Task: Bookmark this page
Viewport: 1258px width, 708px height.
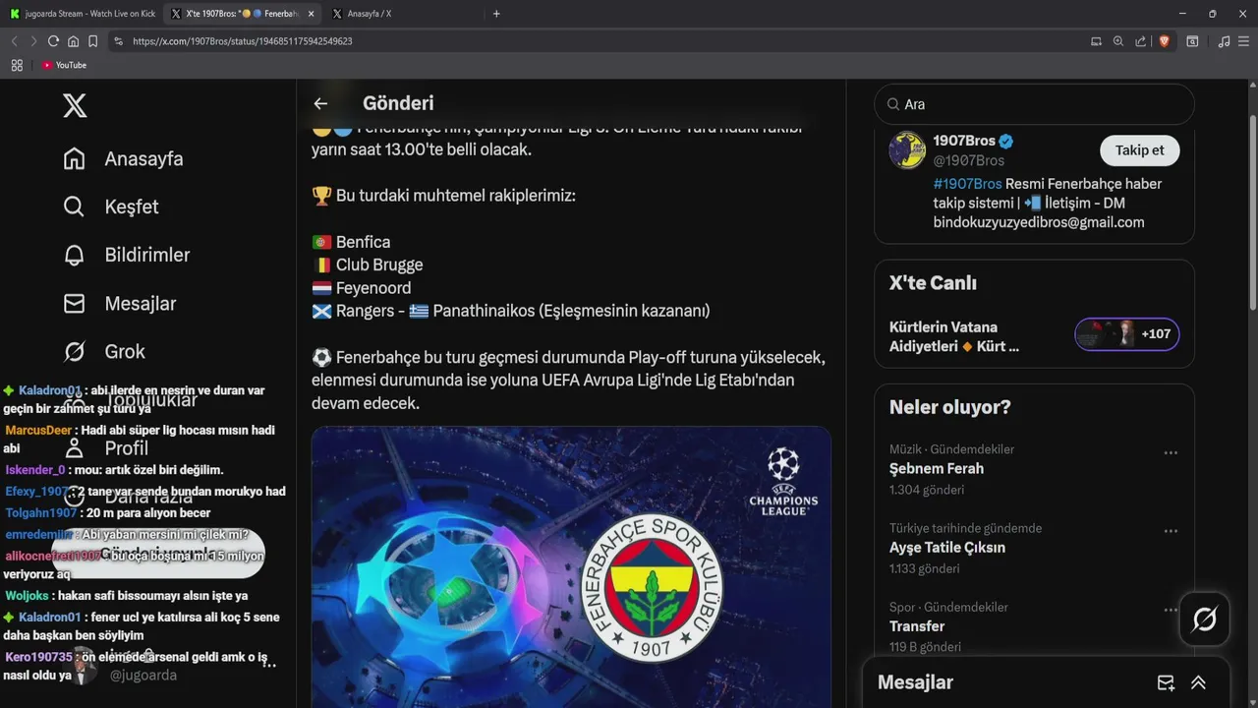Action: tap(92, 41)
